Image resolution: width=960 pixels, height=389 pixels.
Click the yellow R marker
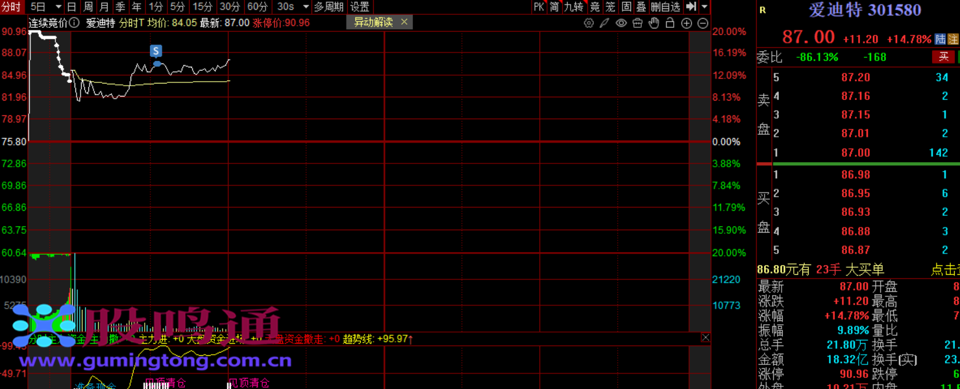(x=763, y=10)
